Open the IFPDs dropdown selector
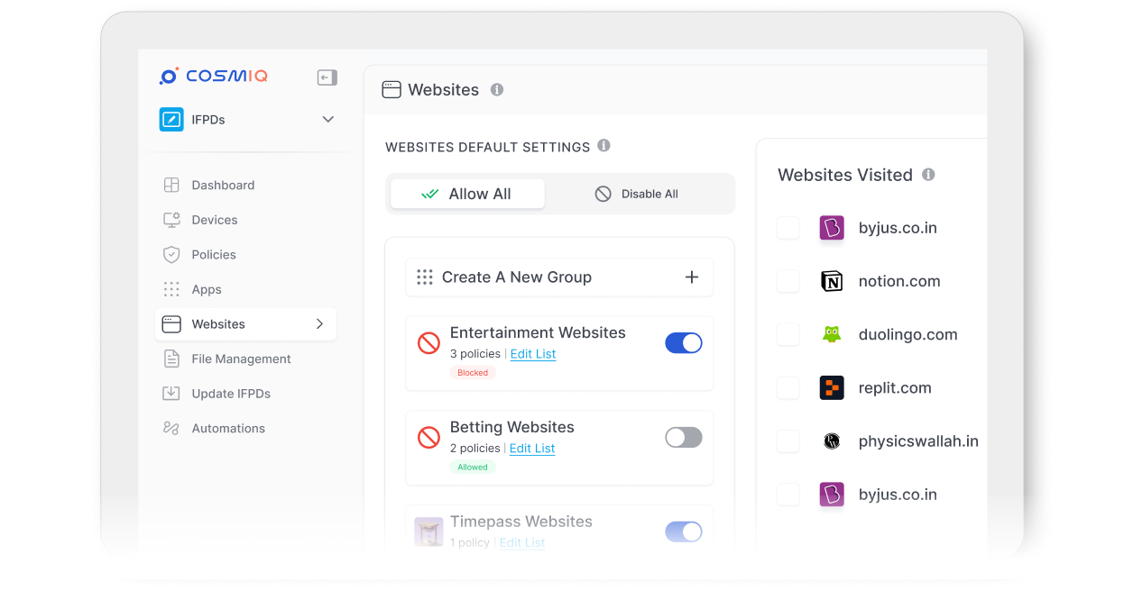 click(327, 120)
